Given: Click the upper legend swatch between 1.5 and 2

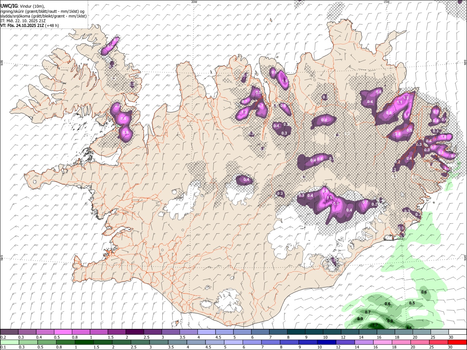Looking at the screenshot, I should [117, 332].
